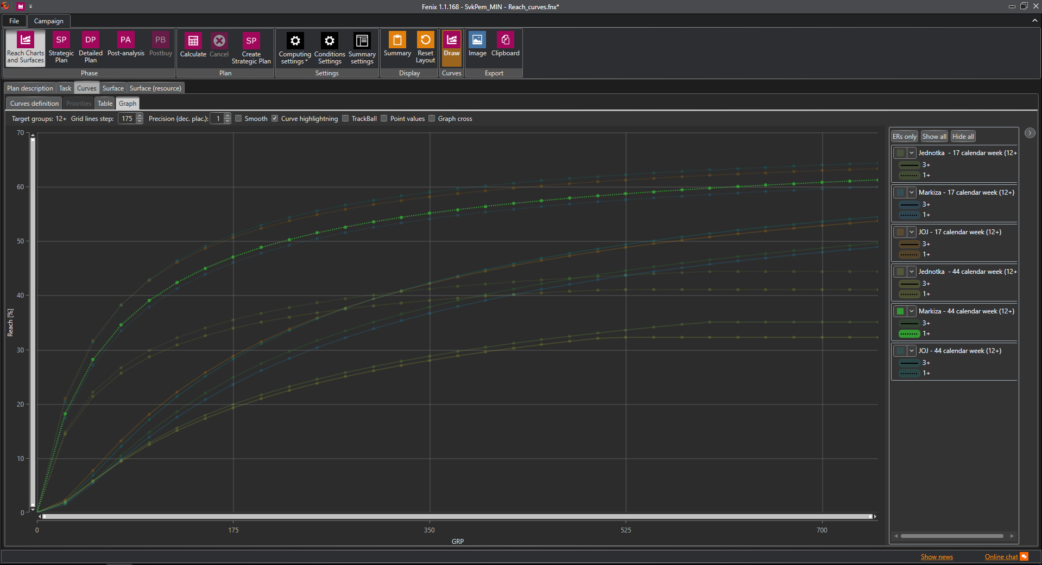Expand Jednotka 17 calendar week dropdown

click(x=912, y=153)
